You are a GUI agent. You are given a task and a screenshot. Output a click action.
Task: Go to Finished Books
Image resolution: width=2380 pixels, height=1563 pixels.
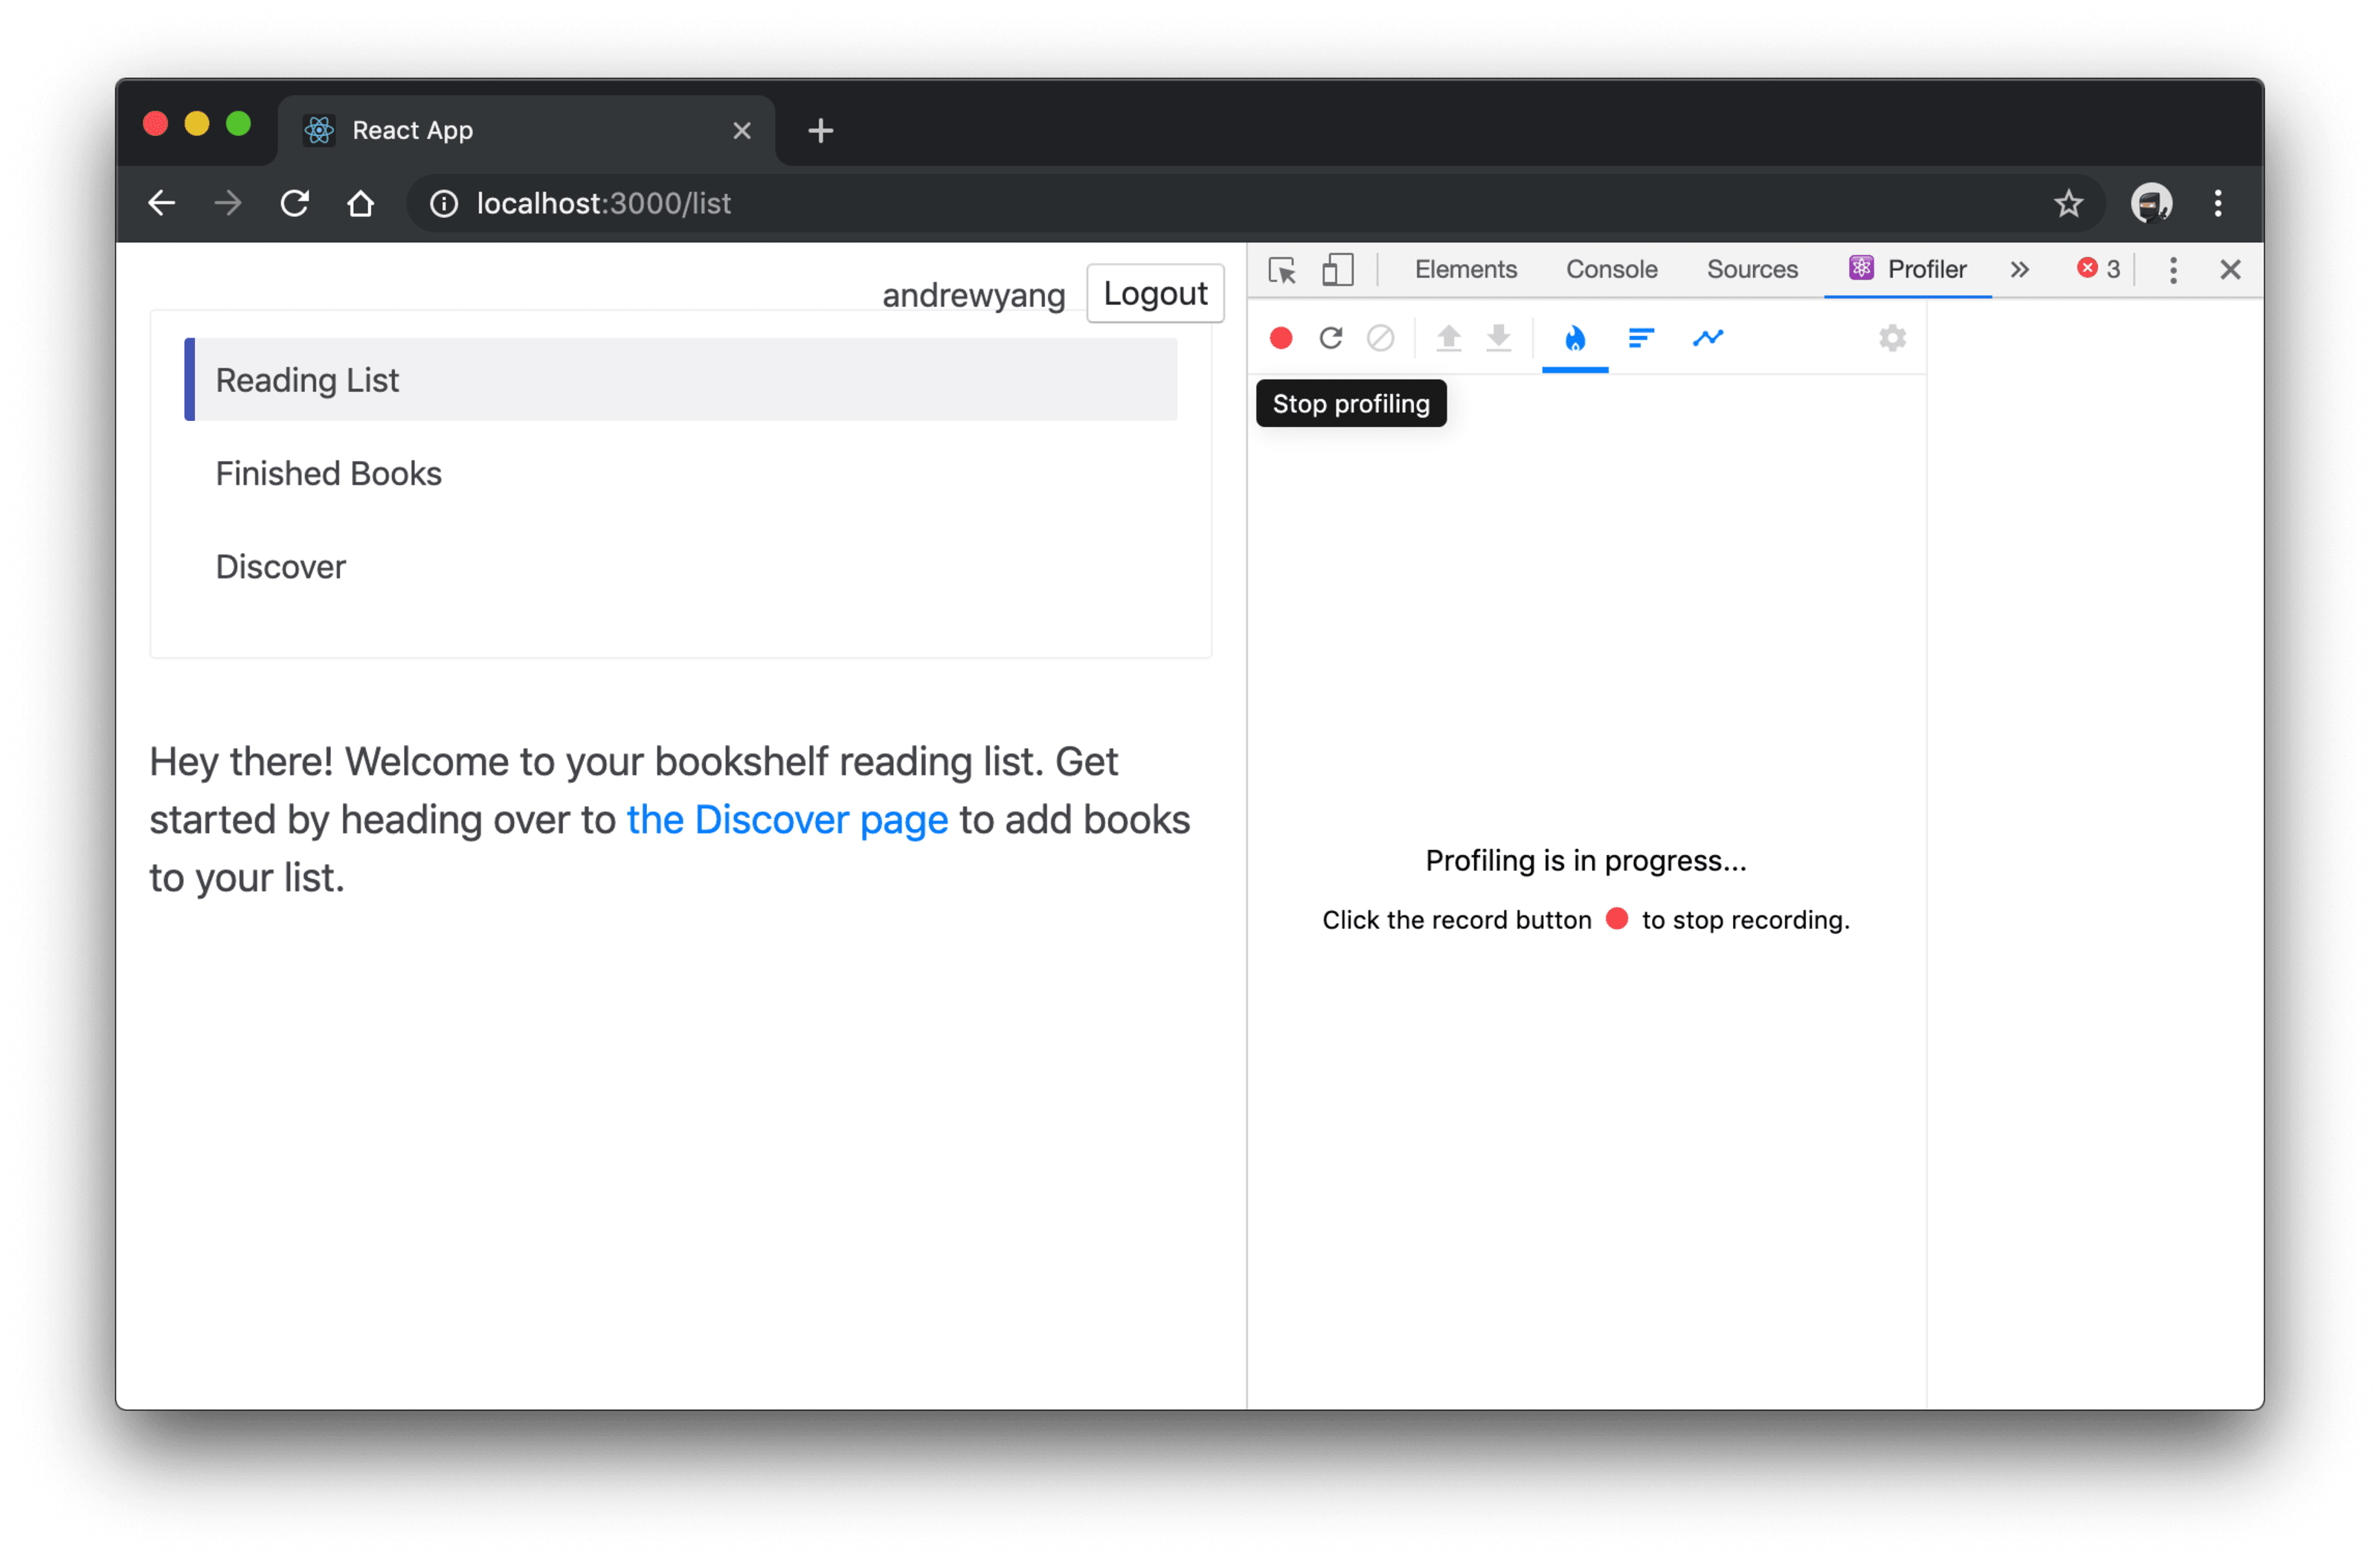pos(328,473)
